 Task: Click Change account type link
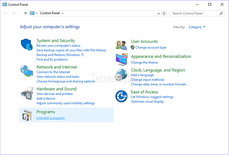click(151, 47)
